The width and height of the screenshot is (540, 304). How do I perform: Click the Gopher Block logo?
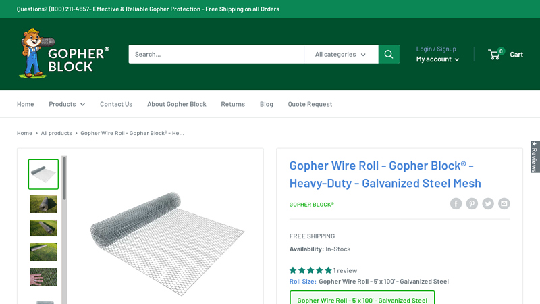[x=63, y=54]
